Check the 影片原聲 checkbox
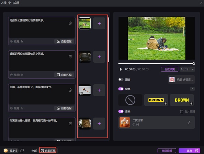The width and height of the screenshot is (204, 154). pyautogui.click(x=181, y=112)
